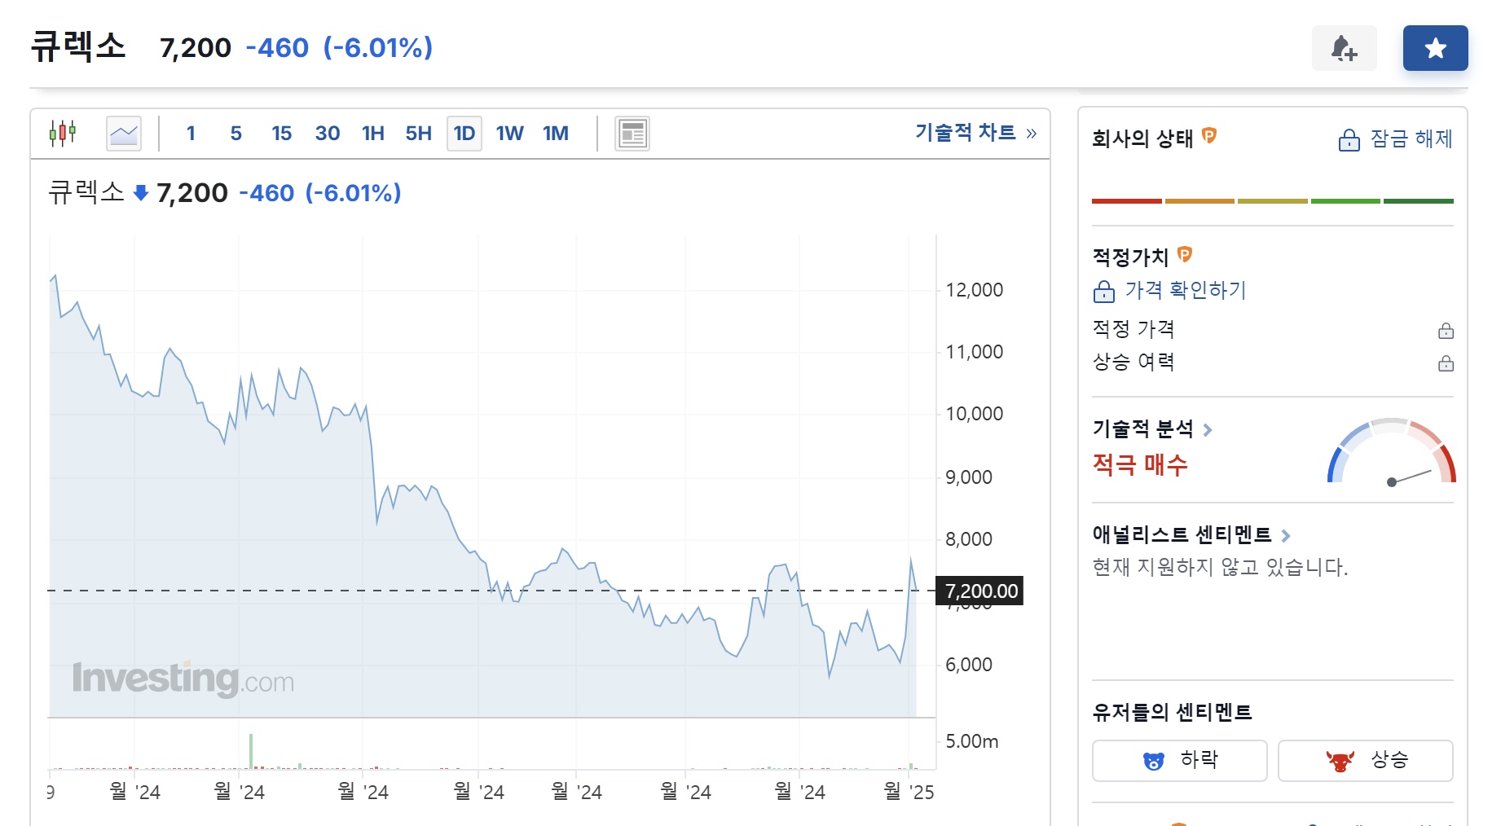
Task: Click the chevron next to 기술적 분석
Action: pos(1208,429)
